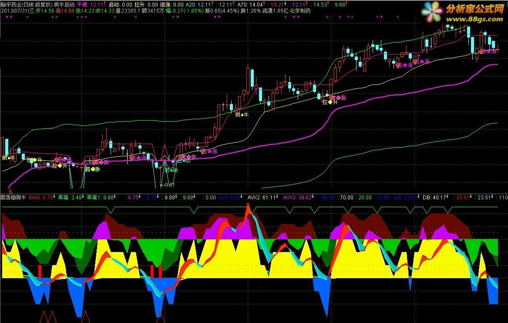
Task: Click the high price 高14.88
Action: point(65,11)
